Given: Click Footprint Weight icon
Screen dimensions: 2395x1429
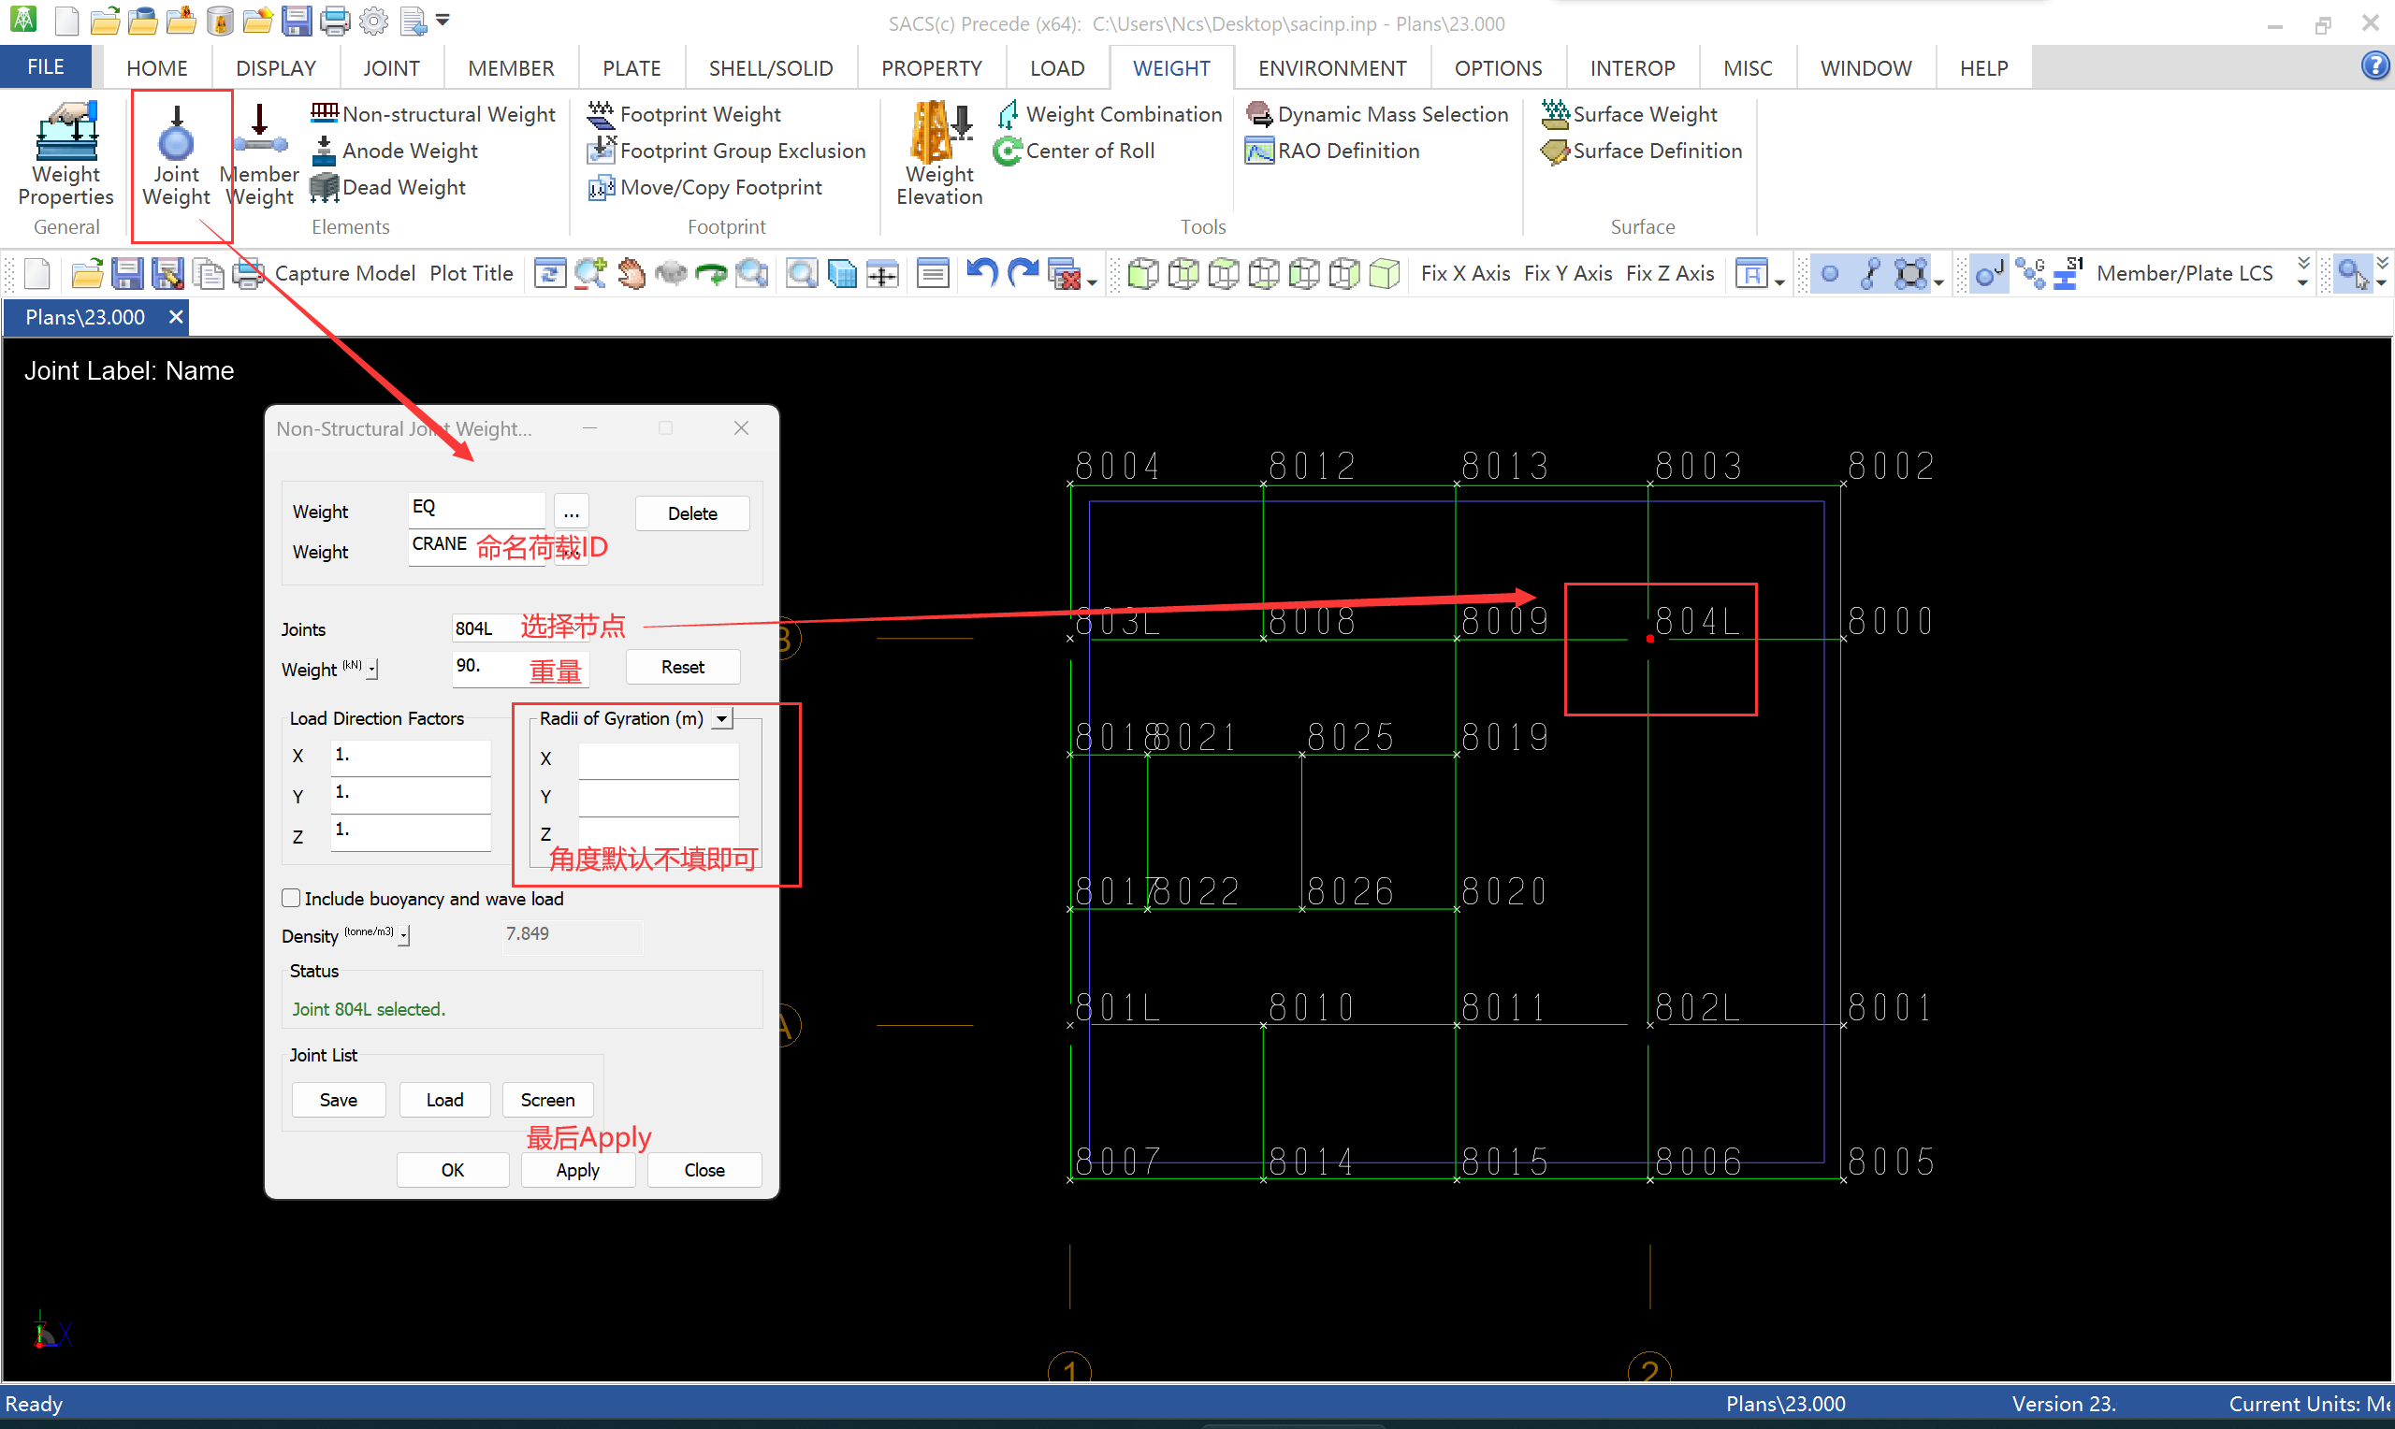Looking at the screenshot, I should pyautogui.click(x=601, y=115).
